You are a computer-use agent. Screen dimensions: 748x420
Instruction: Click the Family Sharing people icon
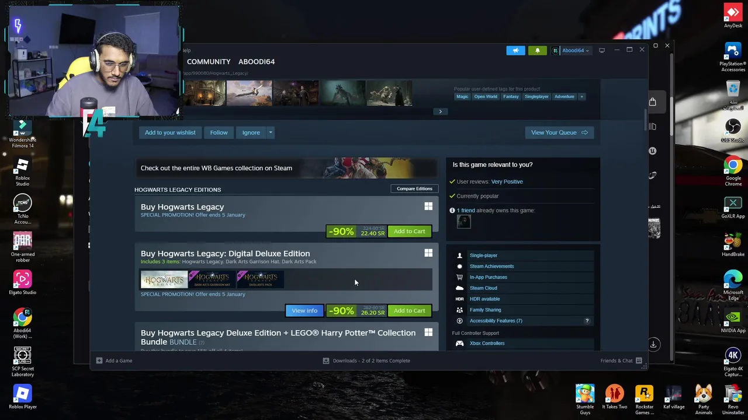(x=459, y=310)
